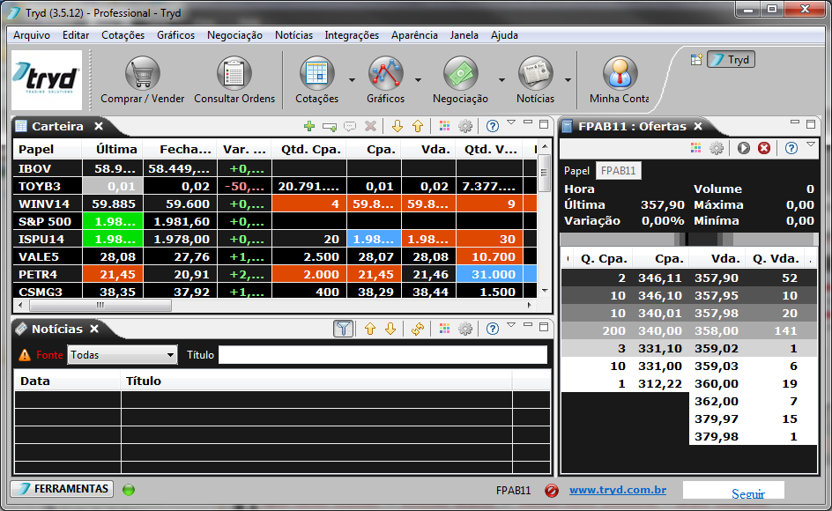Open help for Ofertas panel
The width and height of the screenshot is (832, 511).
[x=791, y=148]
